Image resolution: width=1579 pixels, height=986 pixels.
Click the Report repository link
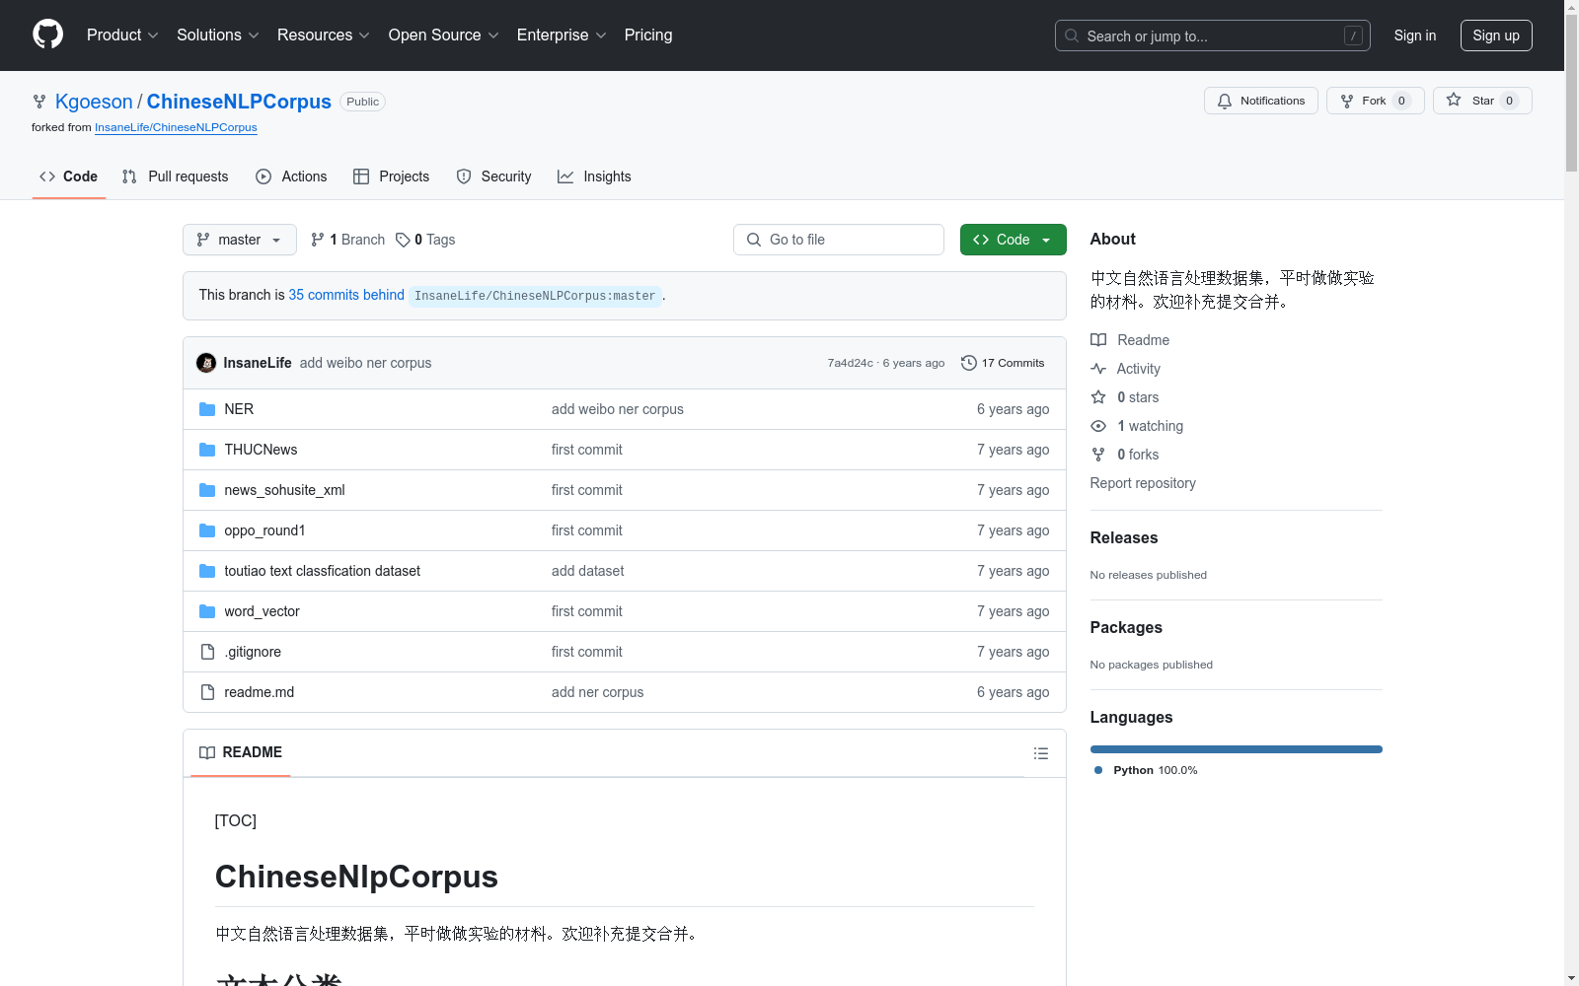tap(1143, 483)
